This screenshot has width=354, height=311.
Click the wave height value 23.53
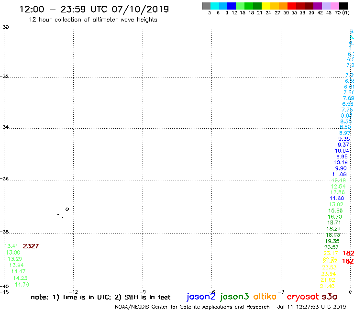point(329,267)
